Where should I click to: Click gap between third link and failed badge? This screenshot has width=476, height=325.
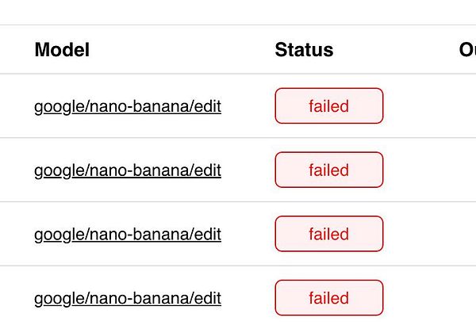248,235
